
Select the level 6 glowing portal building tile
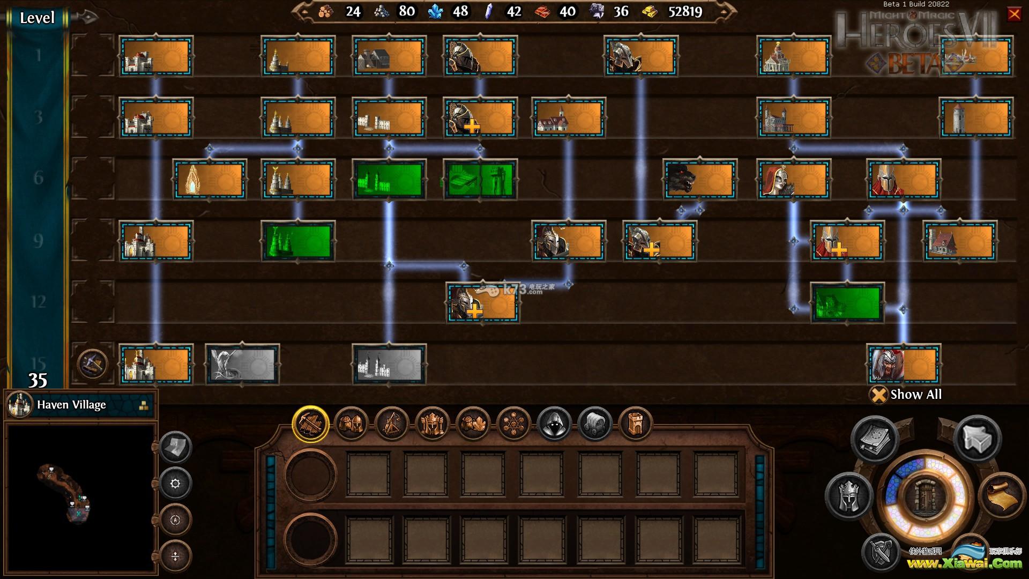210,180
